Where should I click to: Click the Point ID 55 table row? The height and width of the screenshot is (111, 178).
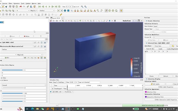(x=161, y=52)
